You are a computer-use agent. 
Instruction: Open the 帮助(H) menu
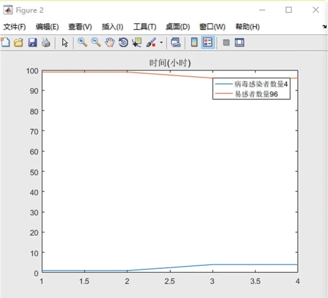[x=247, y=27]
